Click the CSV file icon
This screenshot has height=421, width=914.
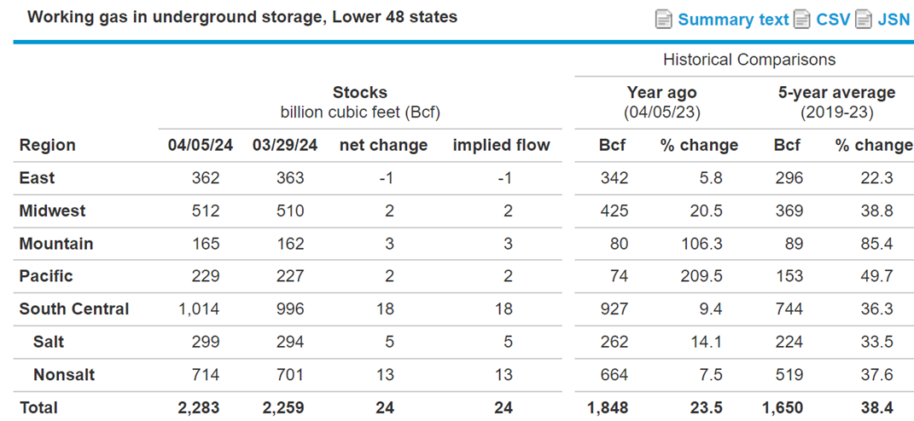[803, 20]
